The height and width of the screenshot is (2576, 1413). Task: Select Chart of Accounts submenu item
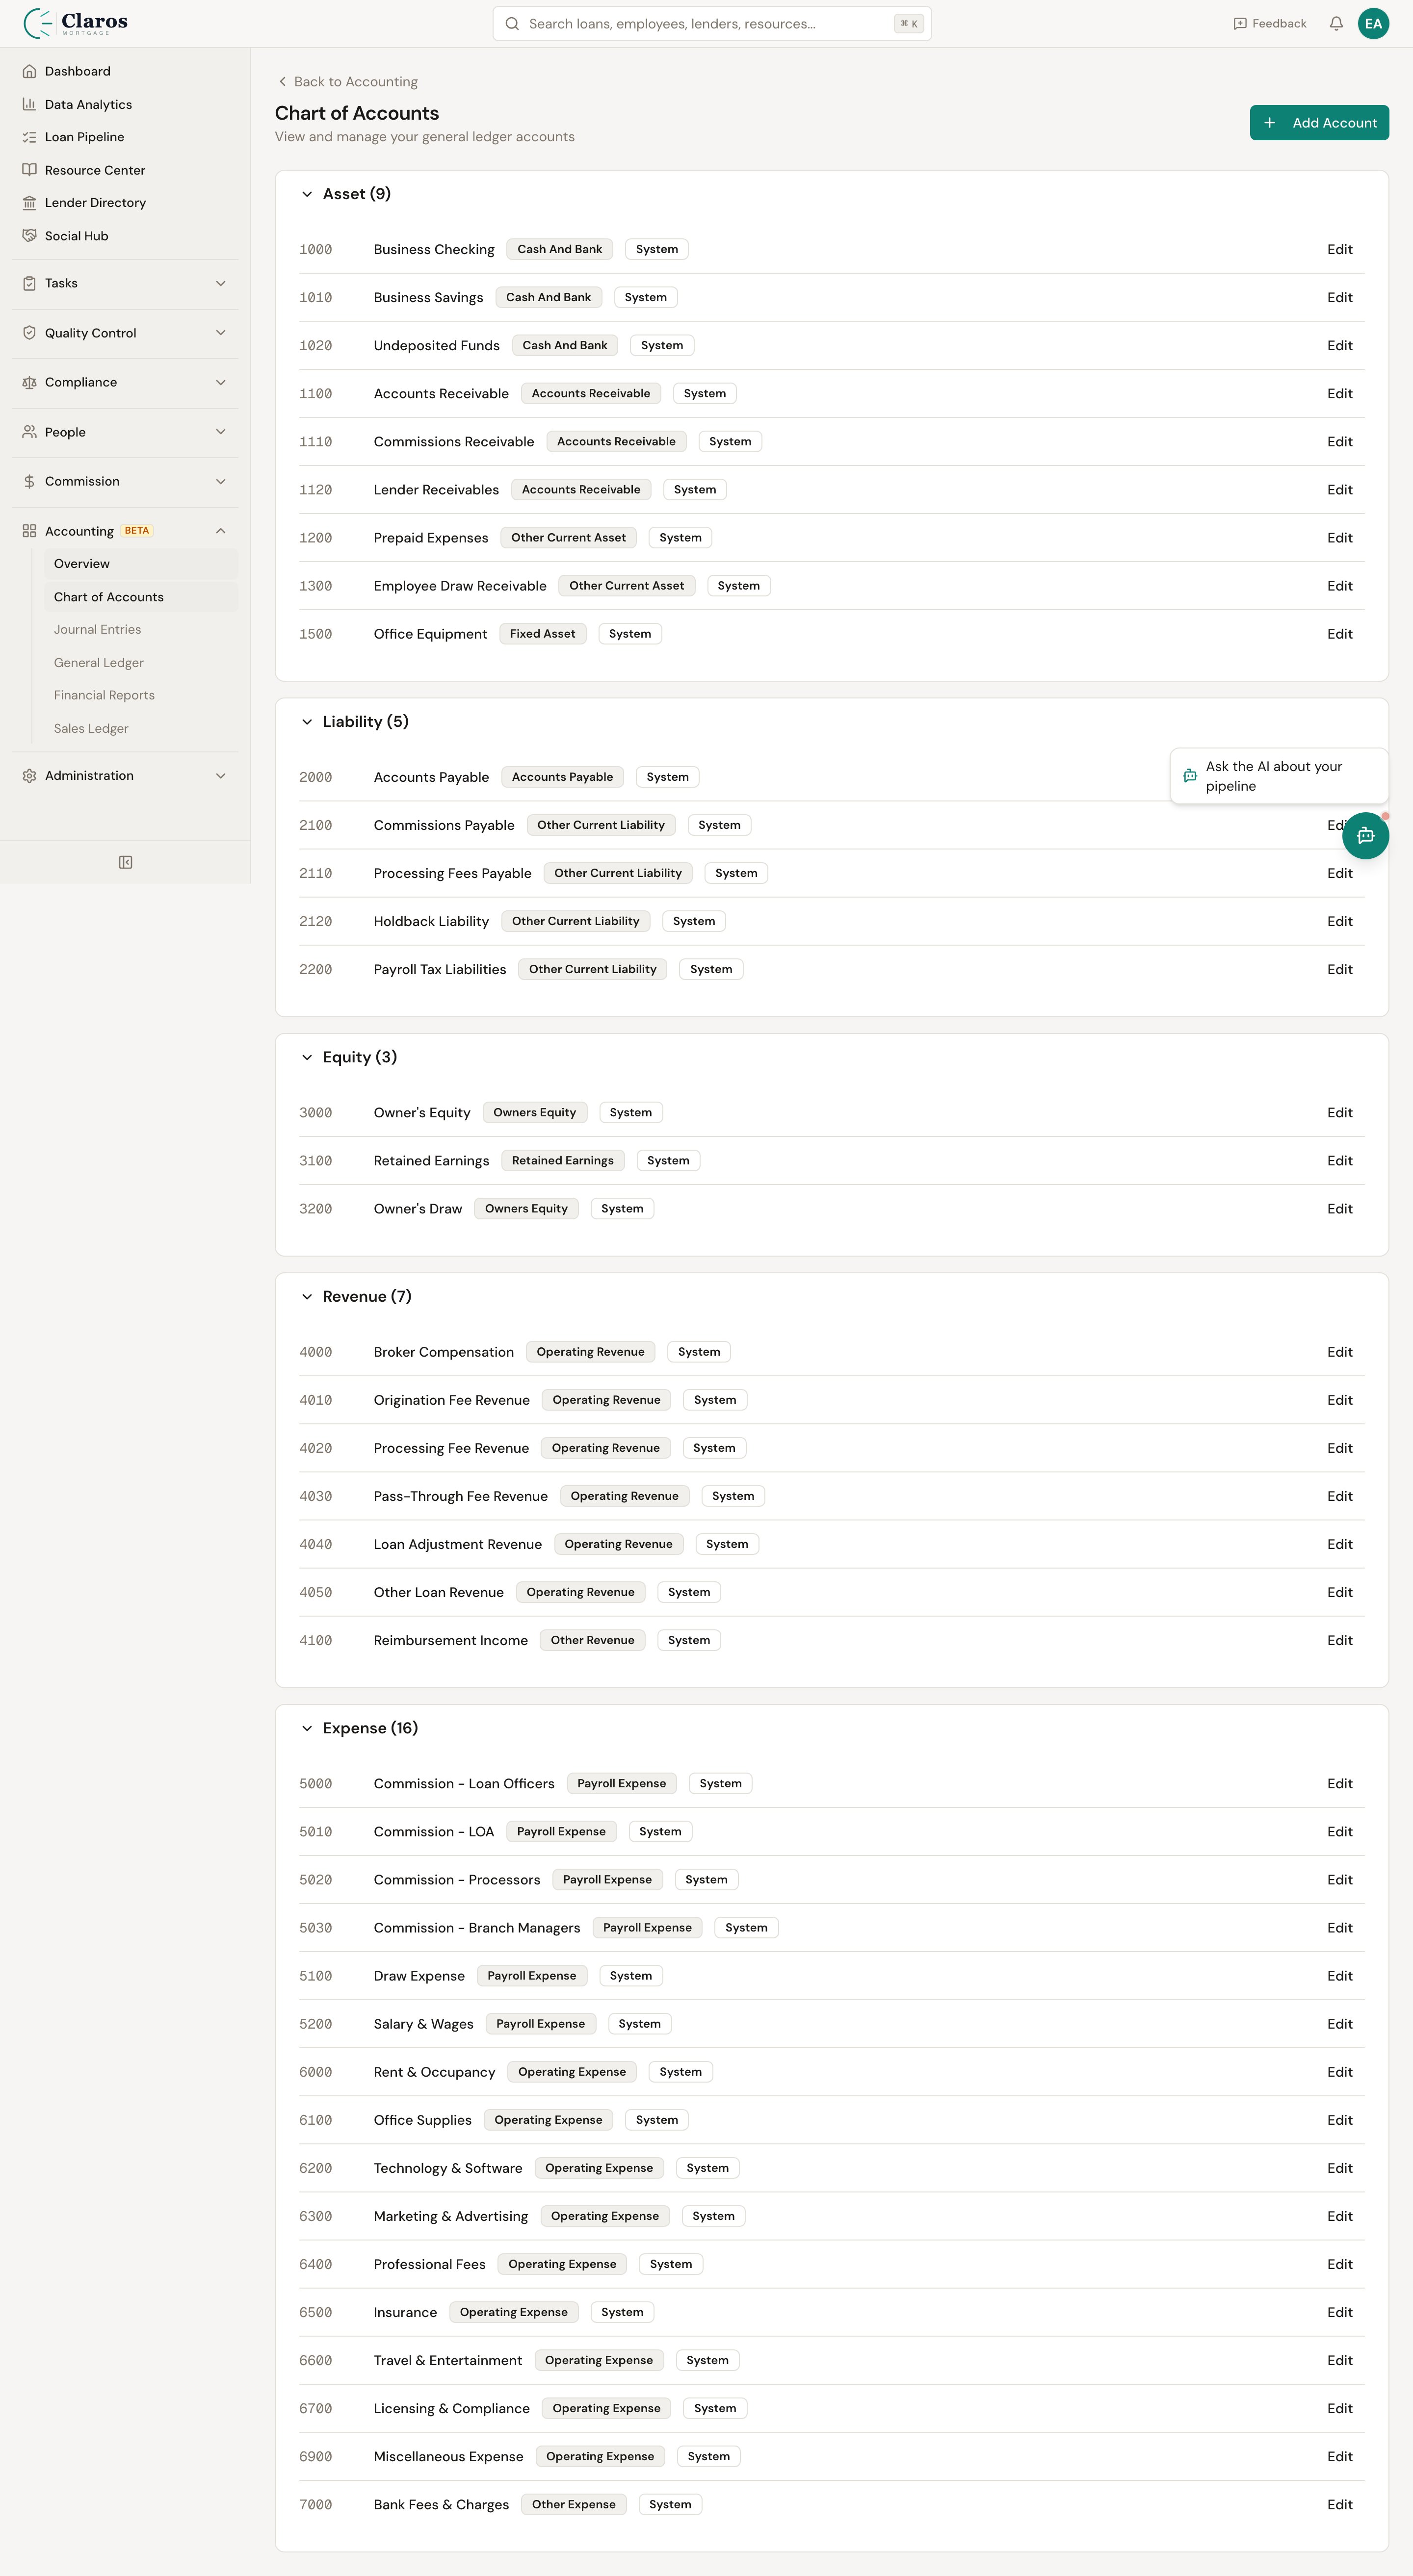pos(140,597)
